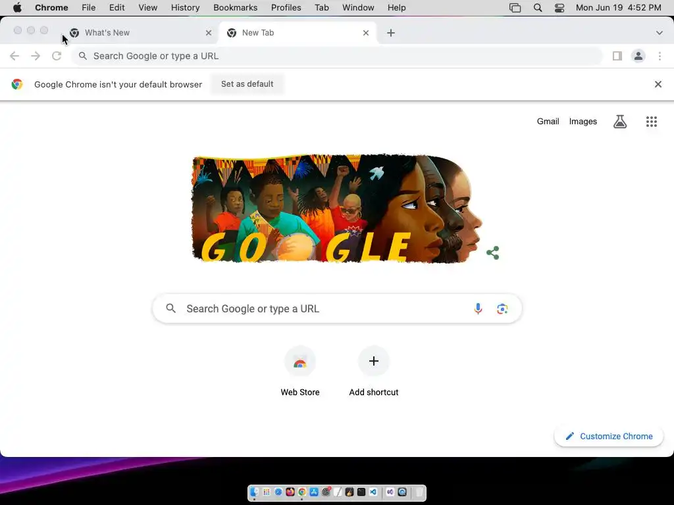The height and width of the screenshot is (505, 674).
Task: Click the back navigation arrow
Action: coord(14,56)
